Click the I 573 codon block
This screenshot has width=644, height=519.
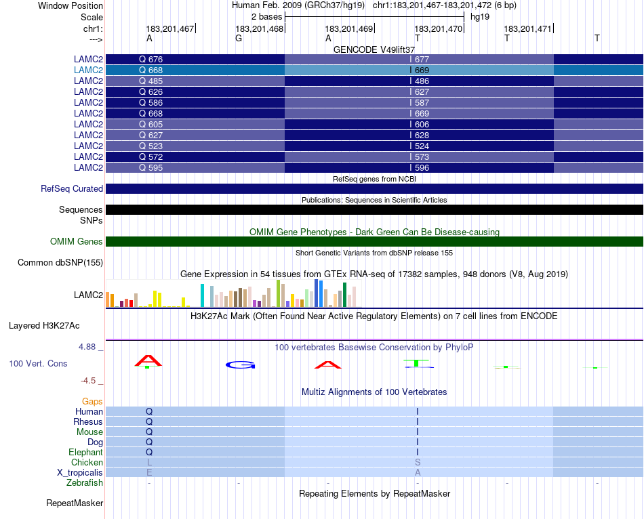click(x=419, y=157)
